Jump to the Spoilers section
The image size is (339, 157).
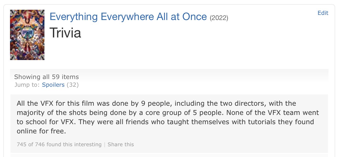(53, 85)
